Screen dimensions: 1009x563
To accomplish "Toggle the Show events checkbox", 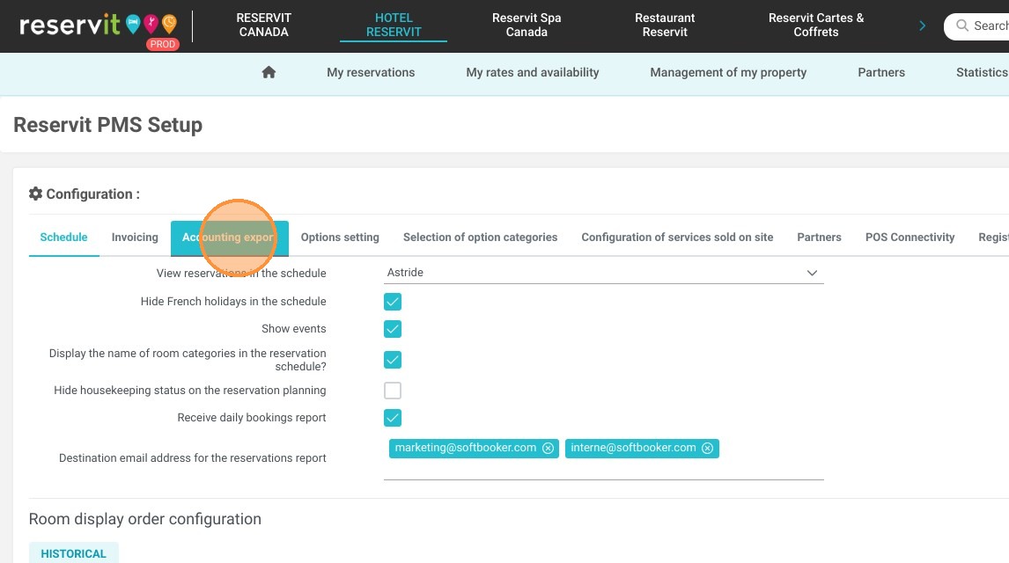I will pos(393,329).
